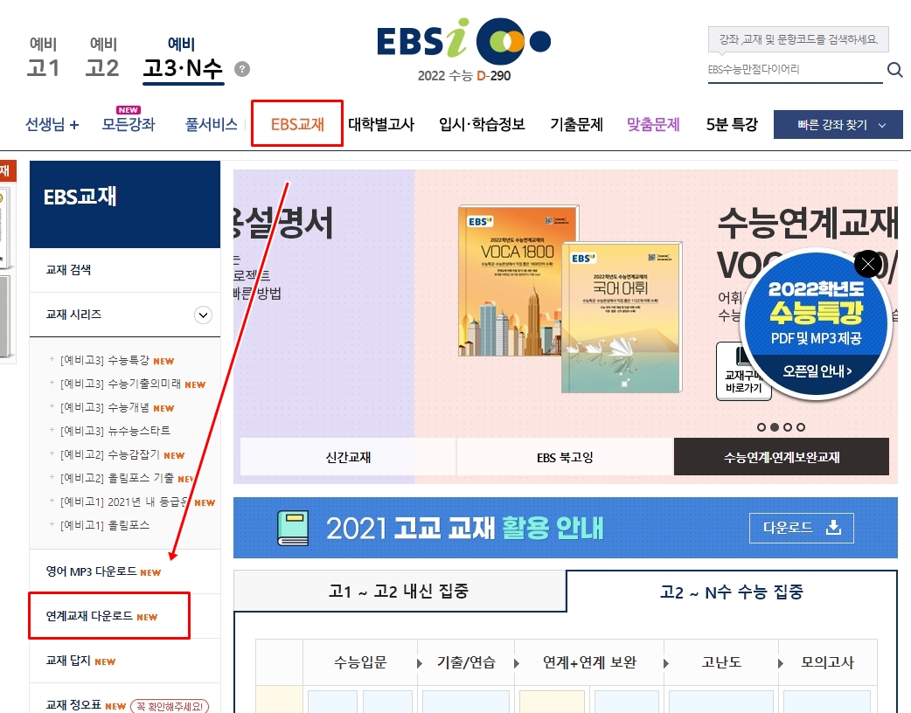Screen dimensions: 911x713
Task: Open 대학별고사 menu
Action: 381,124
